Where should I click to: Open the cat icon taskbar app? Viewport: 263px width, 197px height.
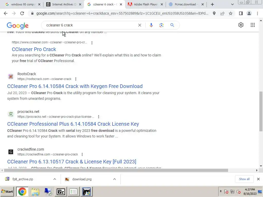[86, 191]
